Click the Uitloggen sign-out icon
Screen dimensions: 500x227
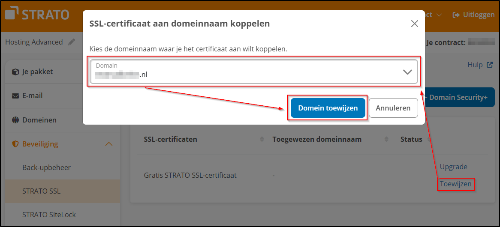456,15
